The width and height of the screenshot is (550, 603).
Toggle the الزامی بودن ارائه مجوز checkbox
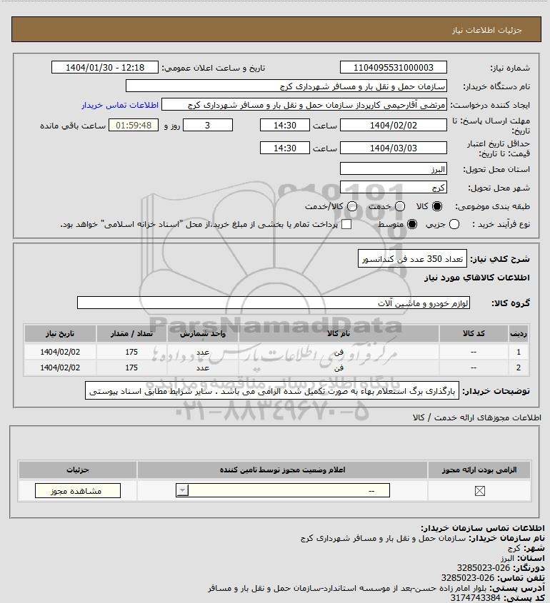[479, 491]
